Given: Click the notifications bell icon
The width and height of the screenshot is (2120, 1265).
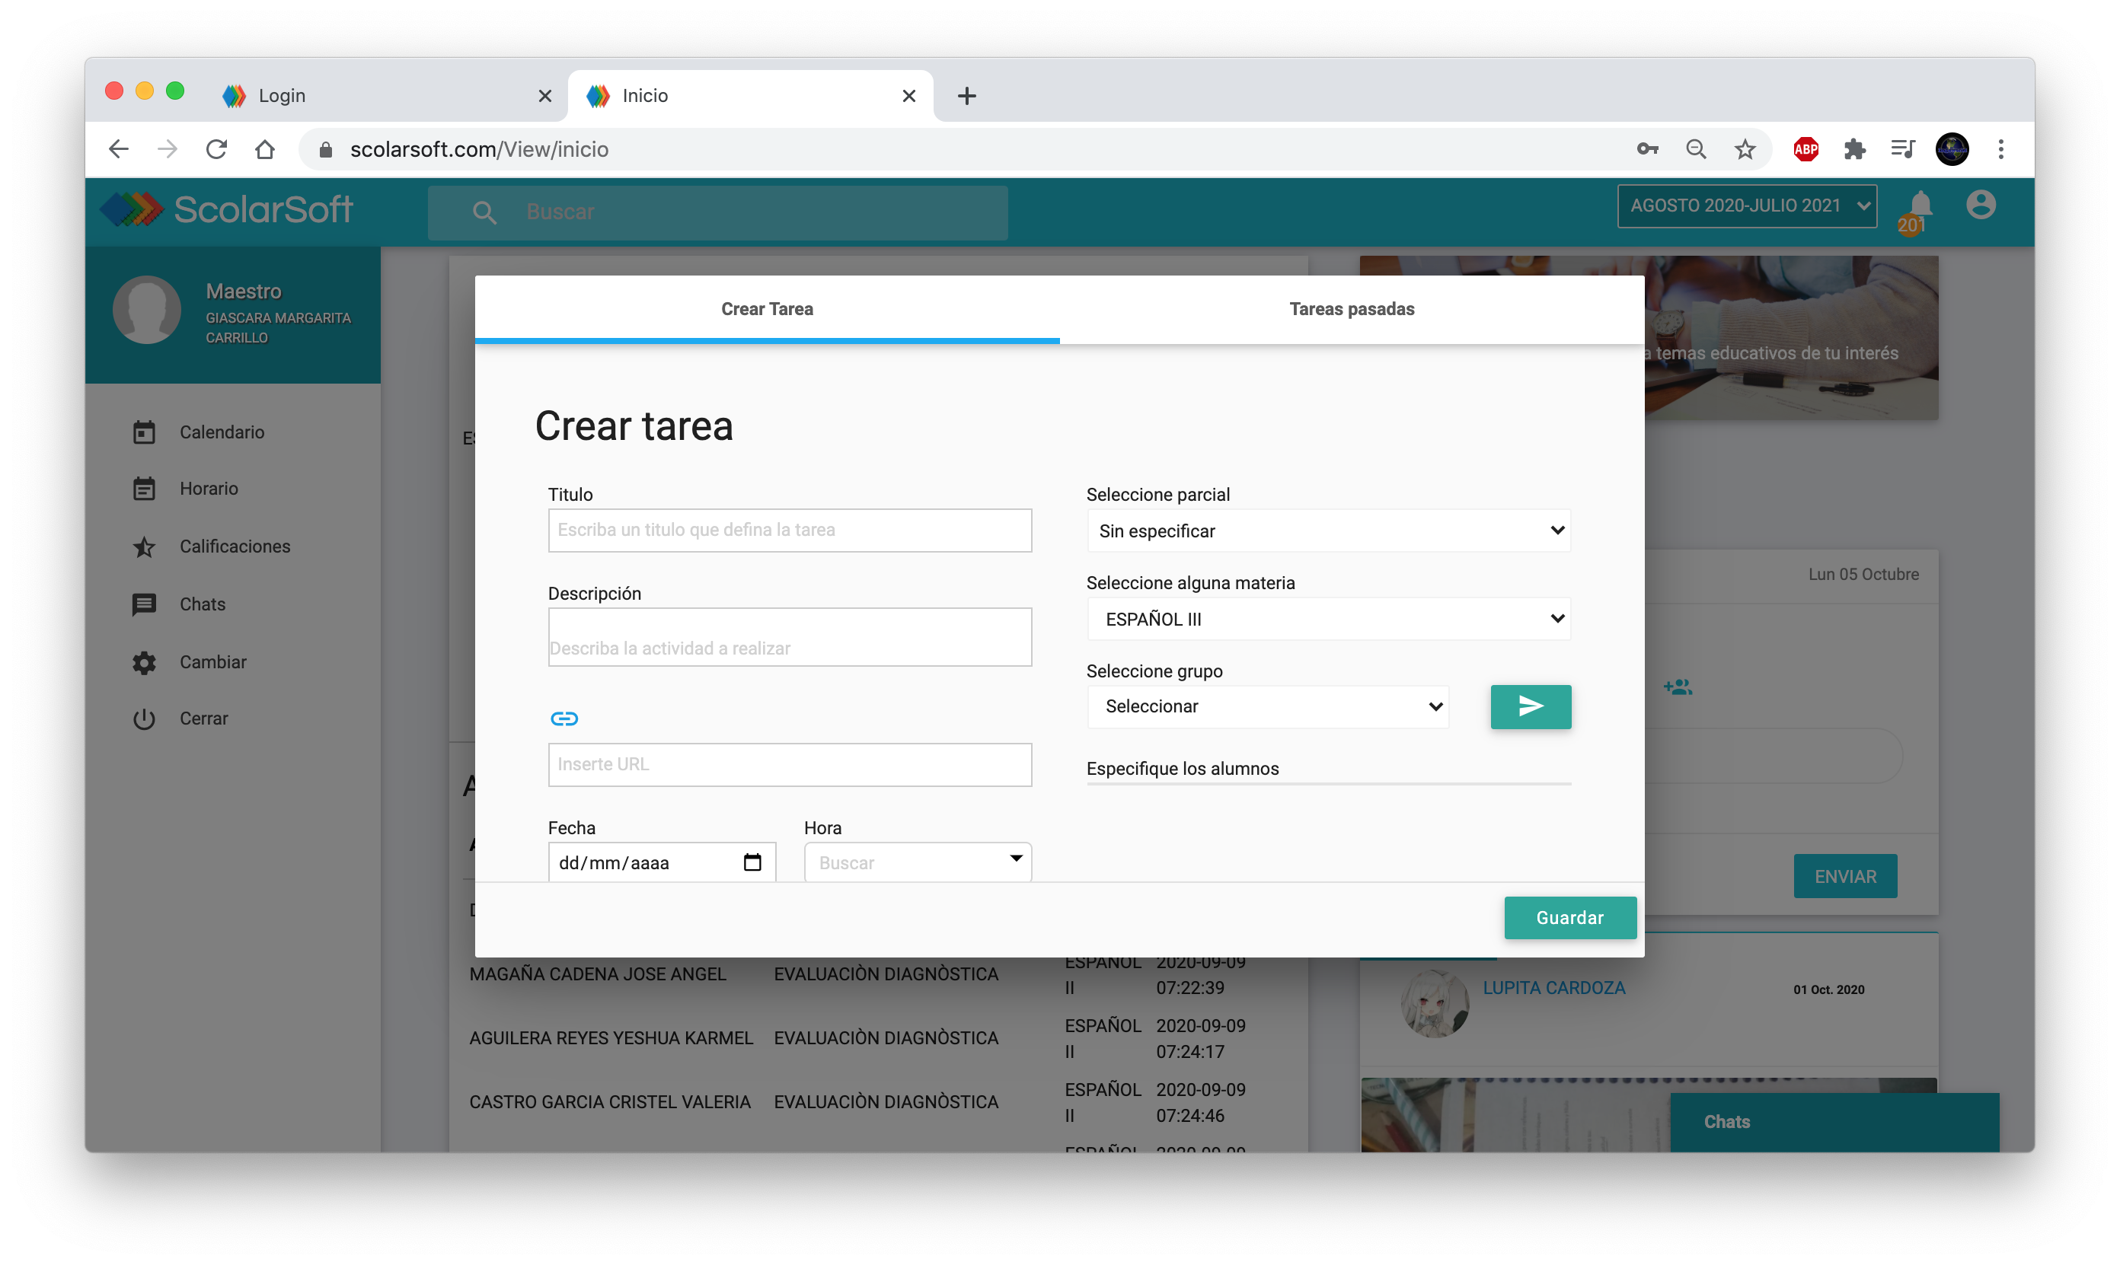Looking at the screenshot, I should click(x=1920, y=206).
